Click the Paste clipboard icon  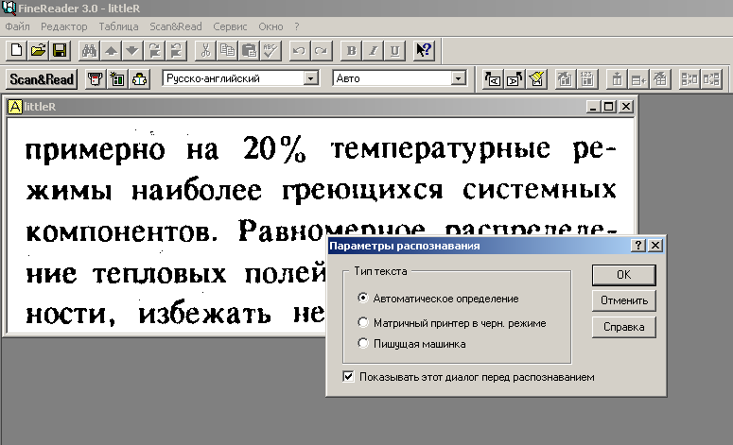[249, 50]
